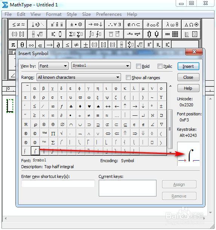Insert not-equal sign from the small bar
This screenshot has height=230, width=216.
pyautogui.click(x=76, y=44)
